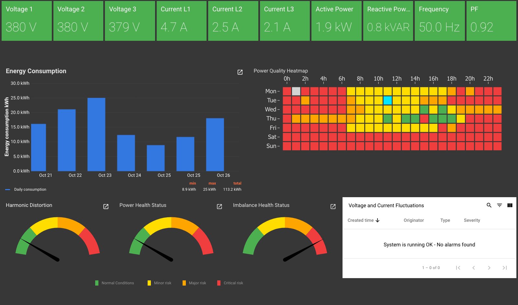Click Voltage and Current Fluctuations title

(x=386, y=205)
